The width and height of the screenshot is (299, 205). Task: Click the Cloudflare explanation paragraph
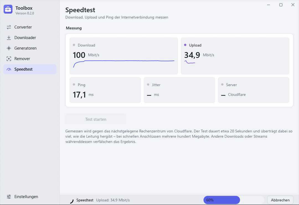(179, 137)
